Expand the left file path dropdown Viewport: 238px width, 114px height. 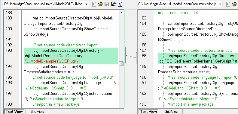(x=86, y=4)
